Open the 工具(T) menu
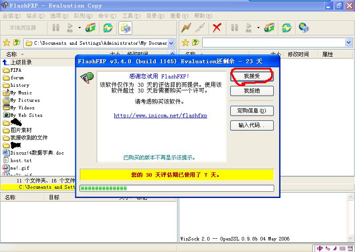 (131, 16)
